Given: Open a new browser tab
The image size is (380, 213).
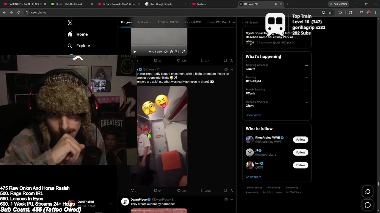Looking at the screenshot, I should pyautogui.click(x=288, y=4).
